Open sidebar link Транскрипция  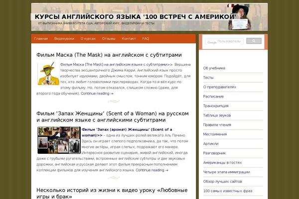coord(216,106)
